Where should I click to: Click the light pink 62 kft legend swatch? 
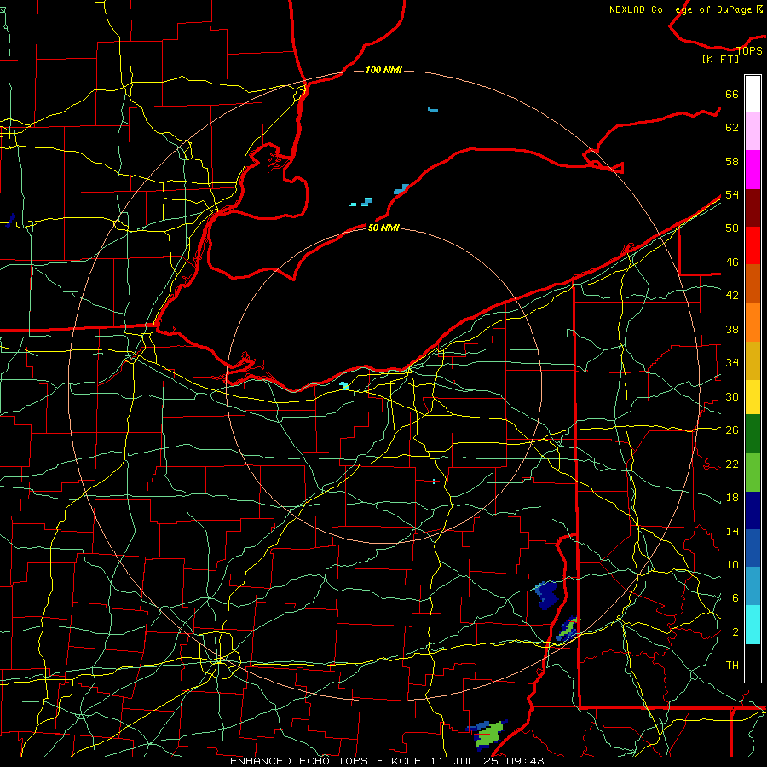click(x=753, y=131)
